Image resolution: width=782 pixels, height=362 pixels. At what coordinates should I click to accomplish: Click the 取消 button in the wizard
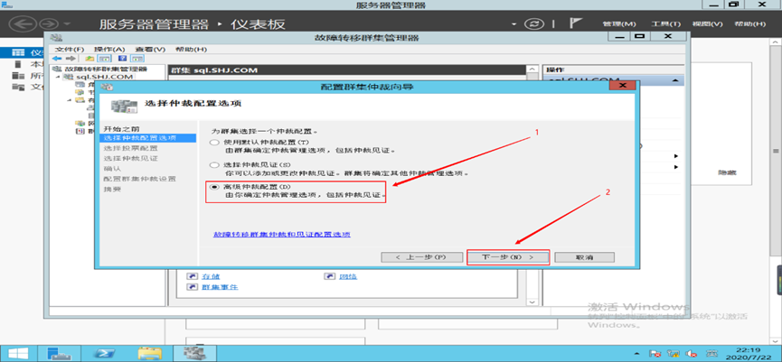(584, 257)
